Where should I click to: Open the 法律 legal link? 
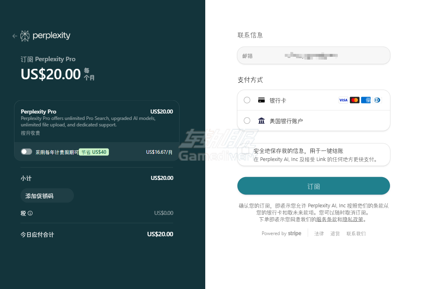pos(319,233)
